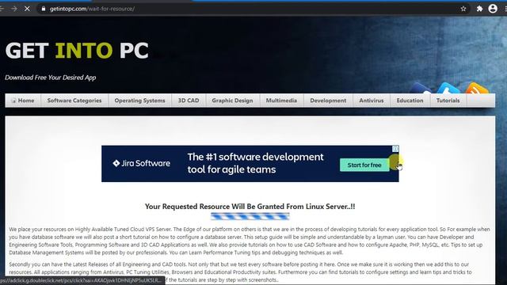The height and width of the screenshot is (285, 507).
Task: Click the orange RSS feed icon
Action: click(477, 89)
